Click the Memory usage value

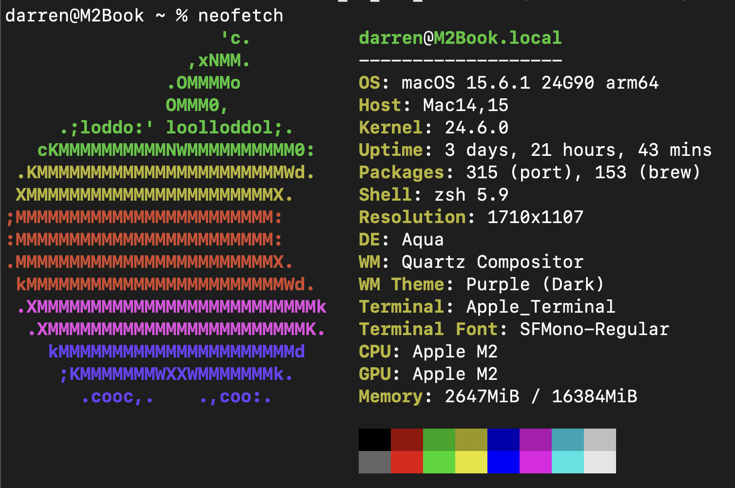point(541,396)
